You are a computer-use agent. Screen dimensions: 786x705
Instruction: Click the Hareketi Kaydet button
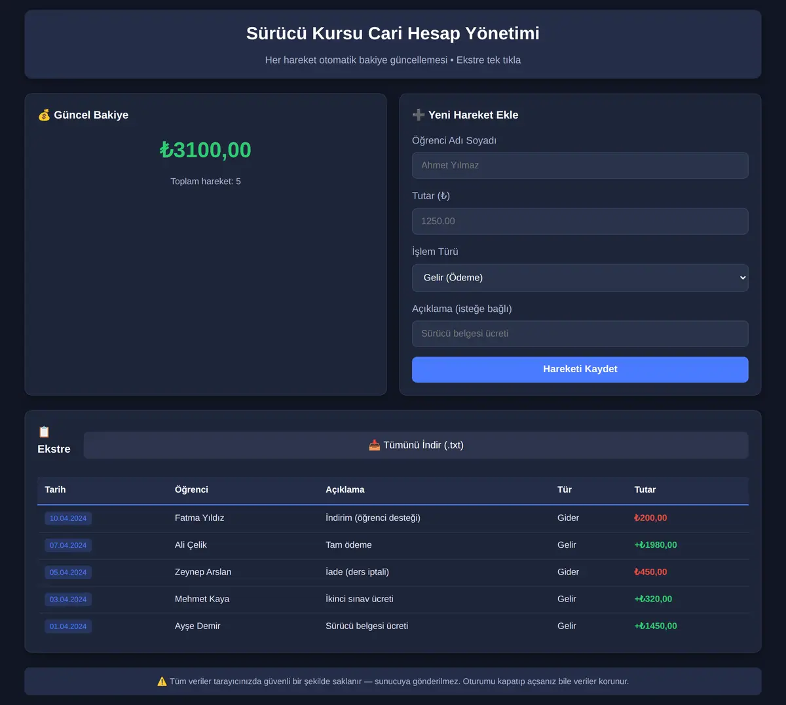coord(580,370)
